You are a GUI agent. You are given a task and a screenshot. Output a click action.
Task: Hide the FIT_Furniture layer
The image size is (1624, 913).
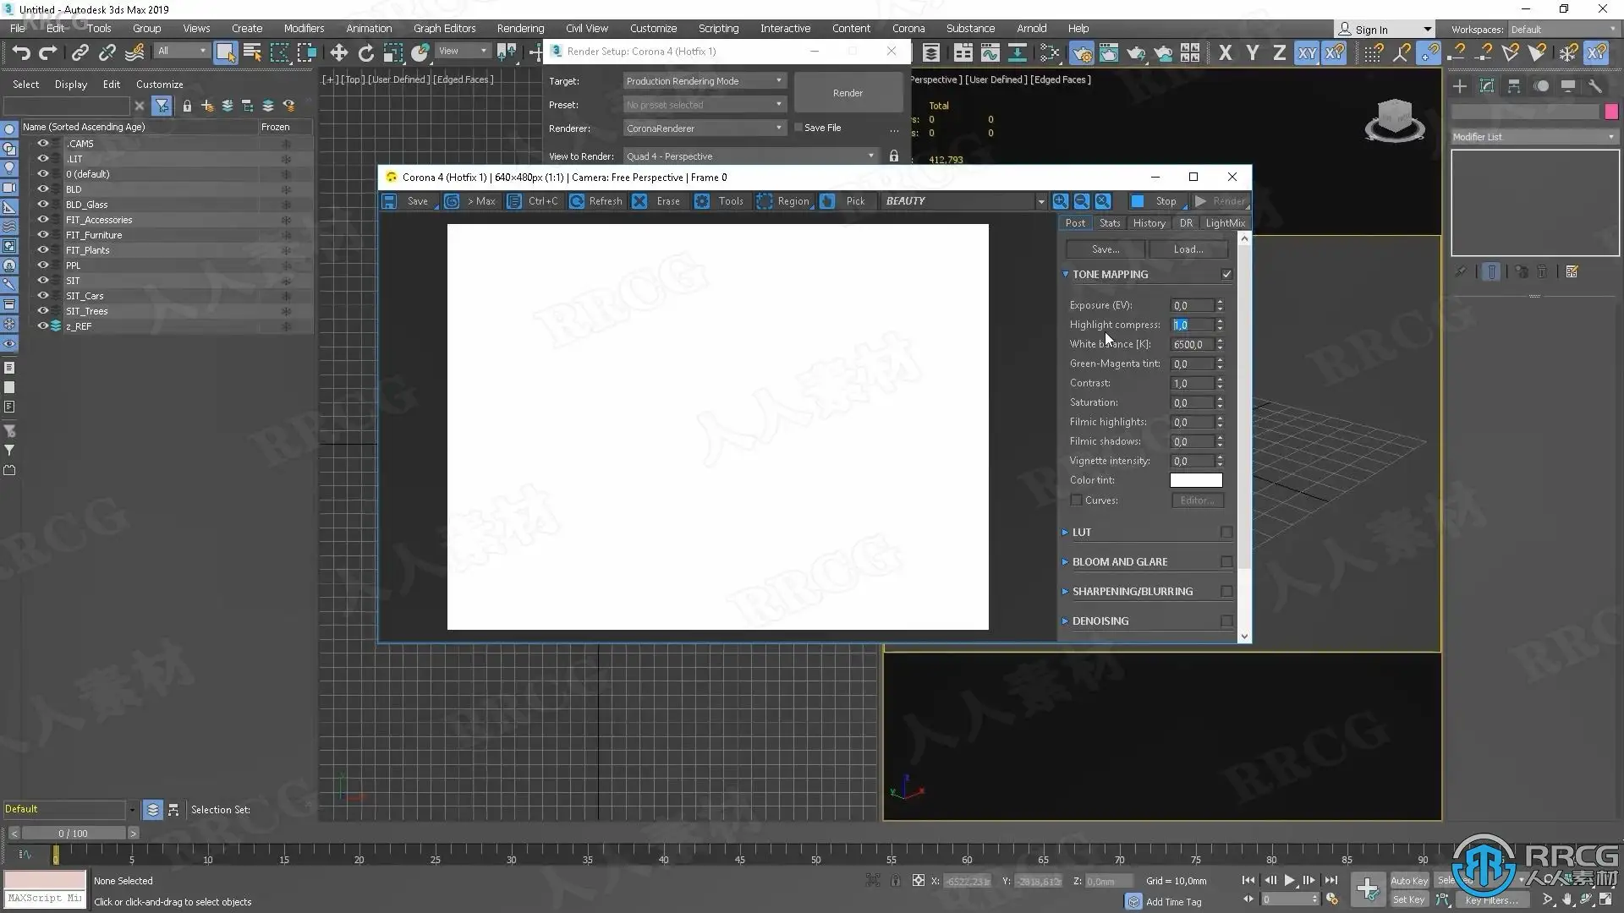(x=42, y=235)
